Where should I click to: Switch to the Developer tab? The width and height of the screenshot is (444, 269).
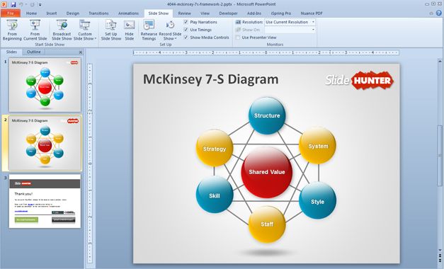tap(228, 13)
